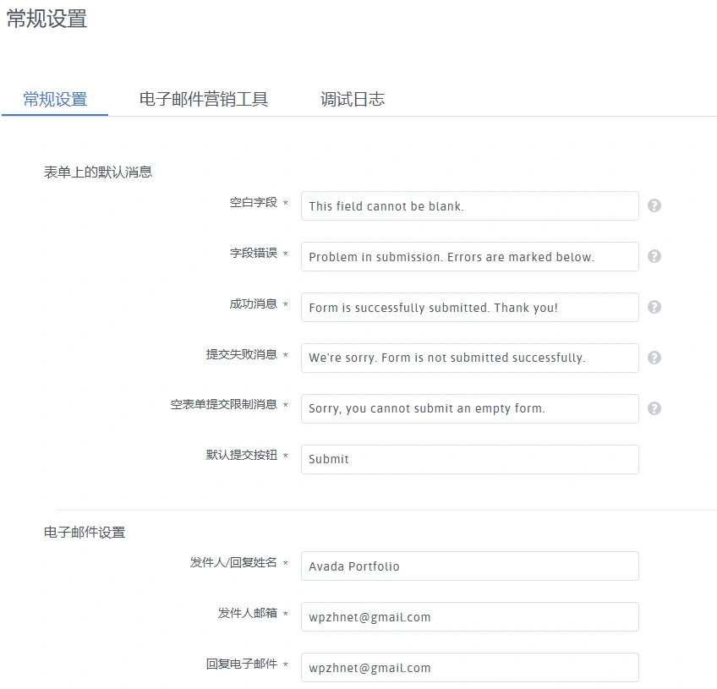Click the help icon beside 空白字段

tap(654, 205)
